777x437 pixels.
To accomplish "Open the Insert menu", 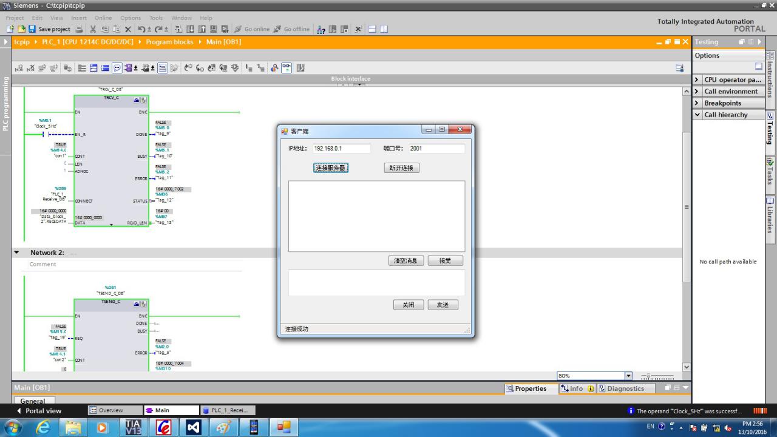I will [x=79, y=18].
